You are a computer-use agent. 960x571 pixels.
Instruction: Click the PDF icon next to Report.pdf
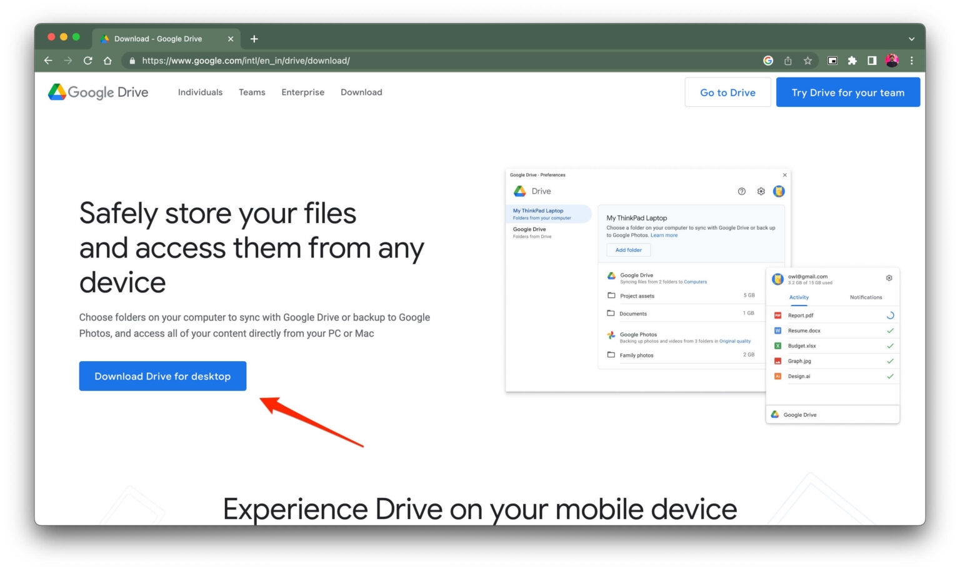pos(777,315)
